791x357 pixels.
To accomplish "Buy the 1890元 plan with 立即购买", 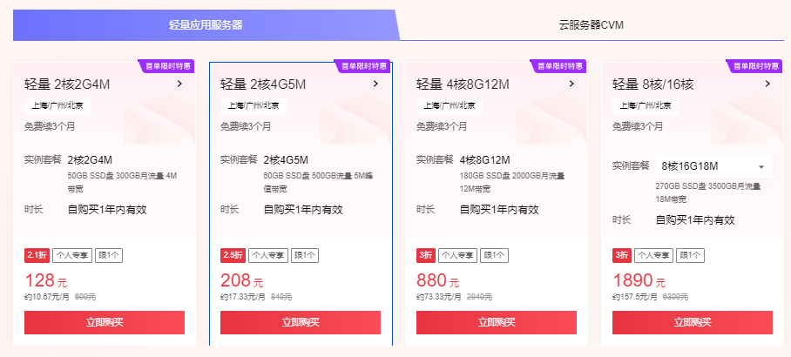I will 692,322.
